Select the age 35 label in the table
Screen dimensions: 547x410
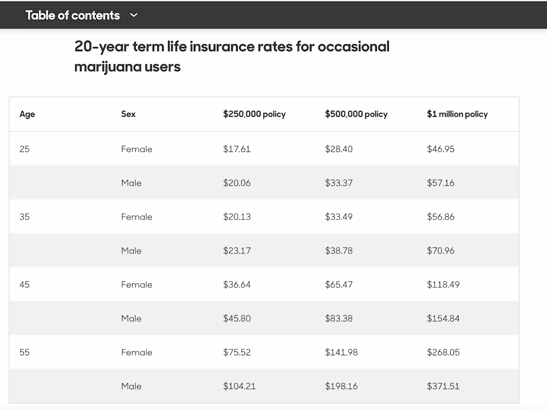point(24,217)
